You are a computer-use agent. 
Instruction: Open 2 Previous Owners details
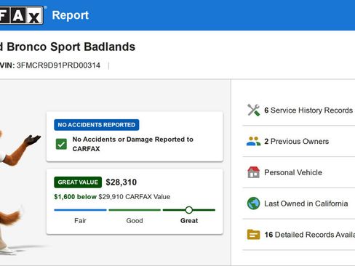[297, 141]
